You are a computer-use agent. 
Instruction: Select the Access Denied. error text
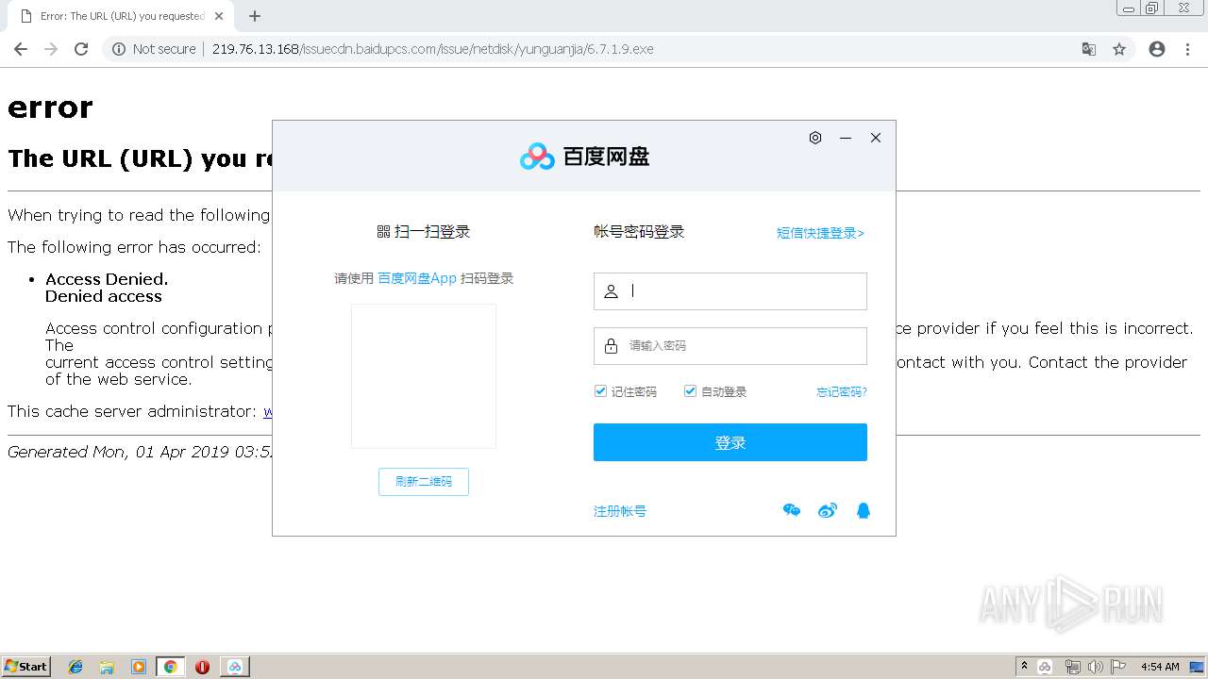[107, 279]
